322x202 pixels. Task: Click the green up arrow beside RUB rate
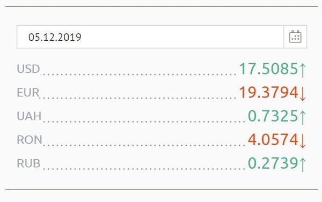[x=303, y=164]
